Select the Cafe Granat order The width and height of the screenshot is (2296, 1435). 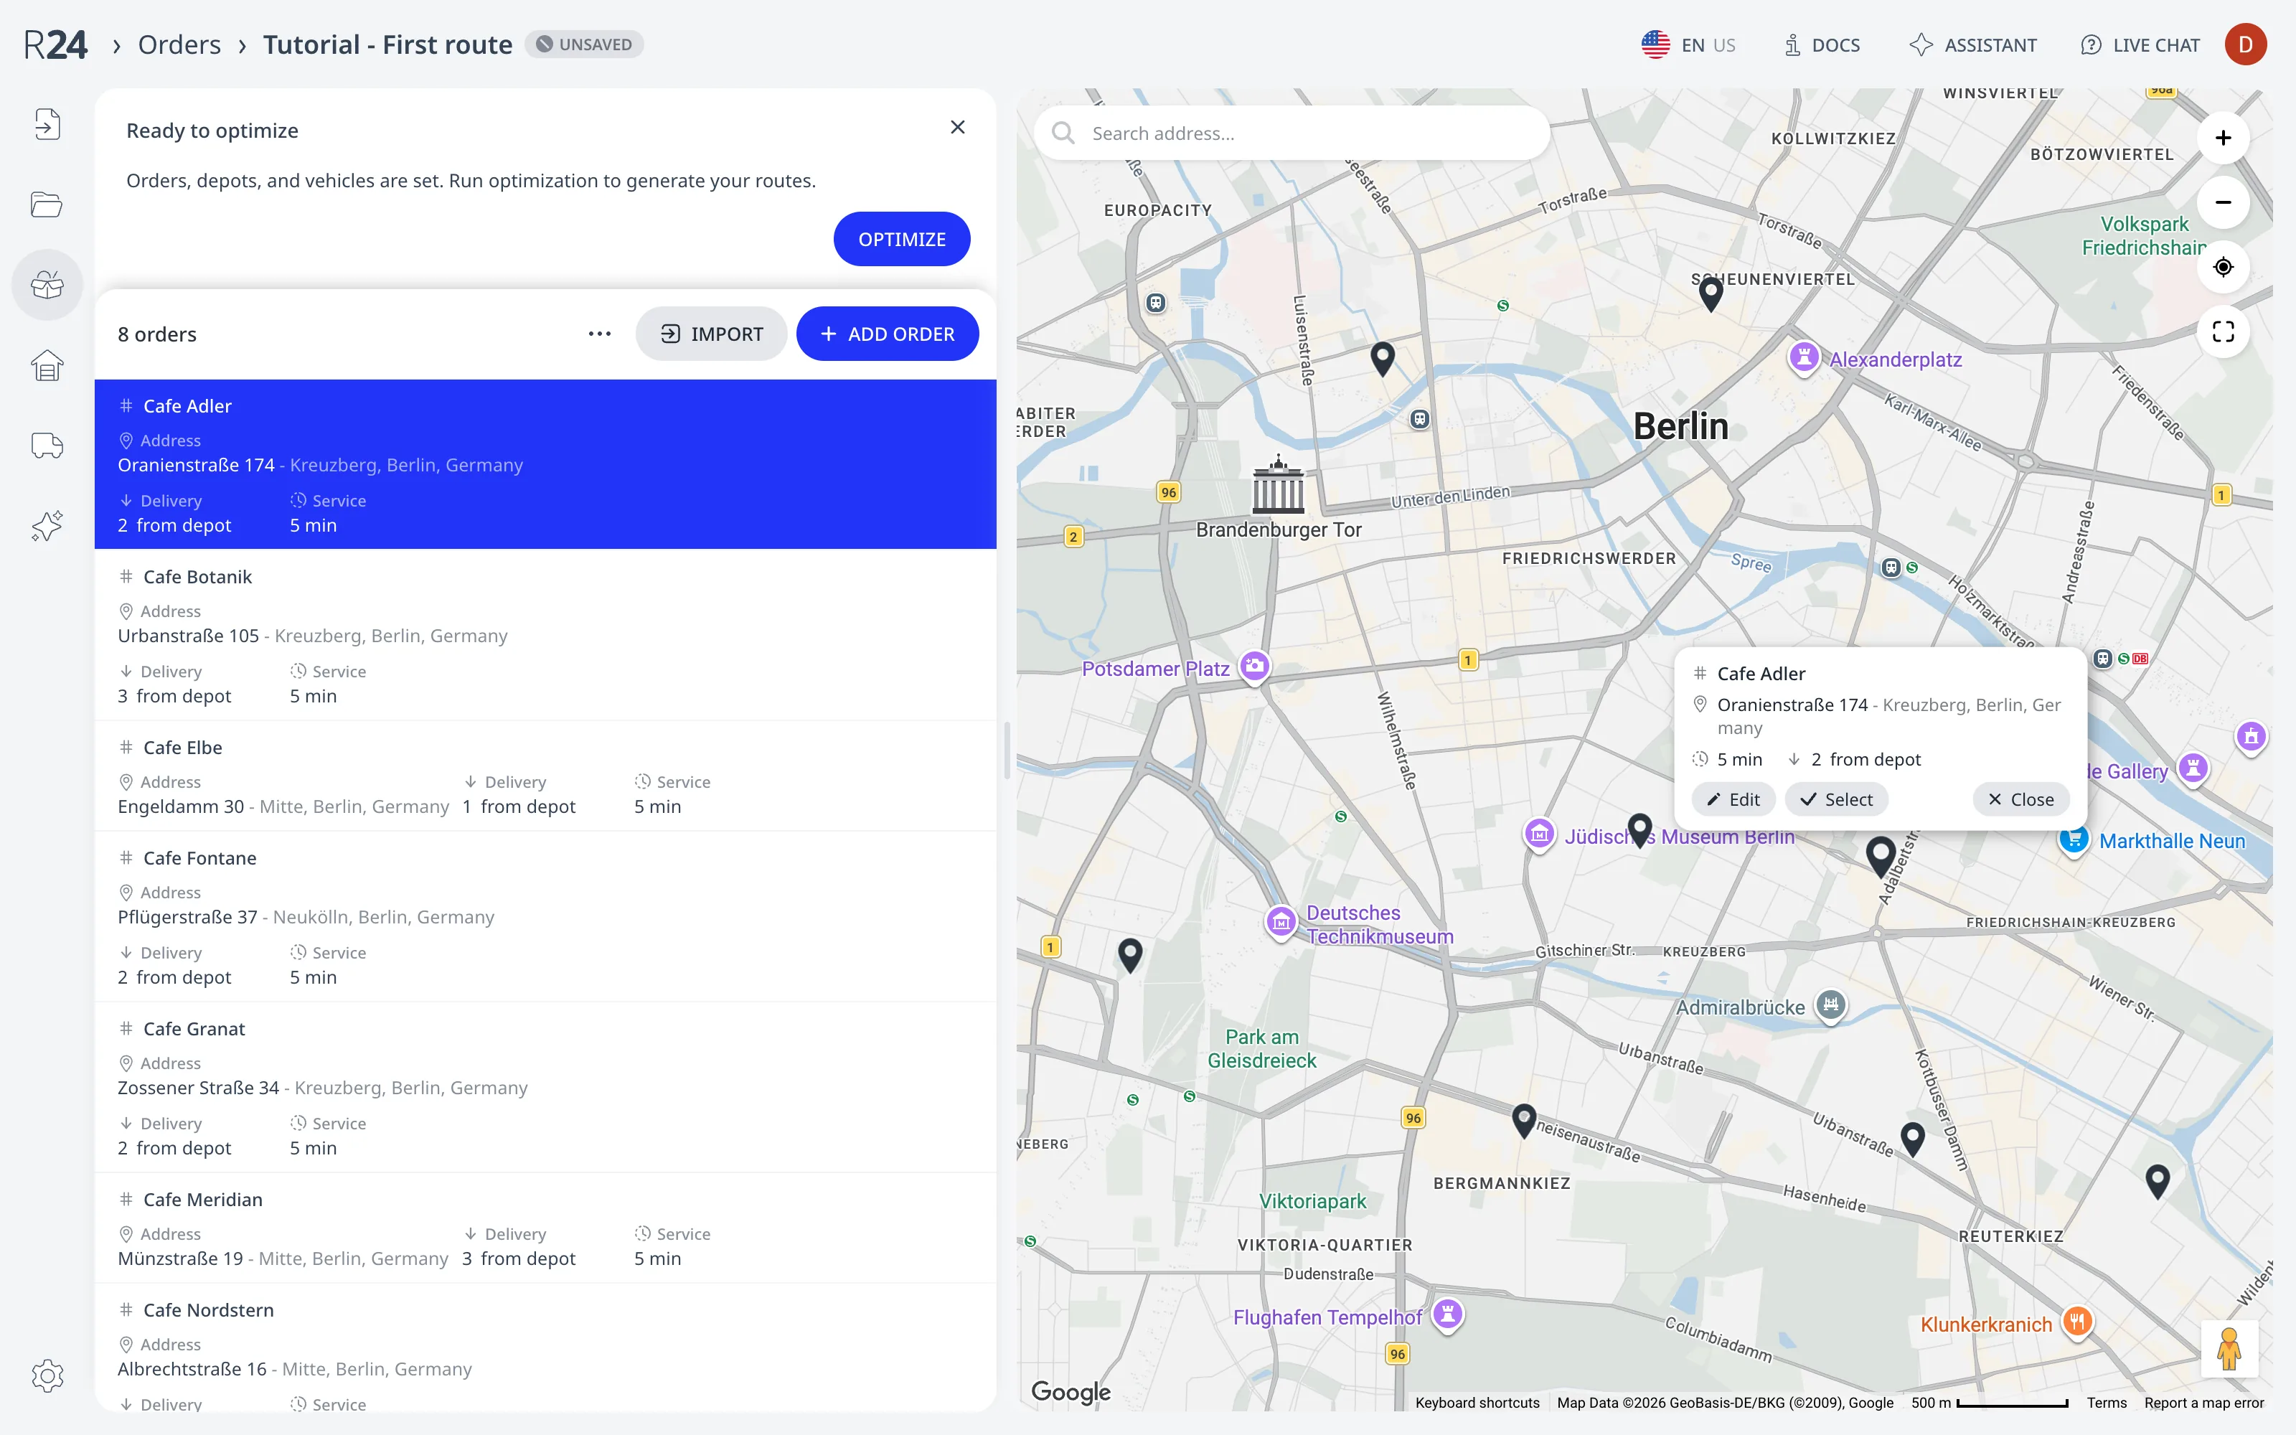(x=545, y=1088)
